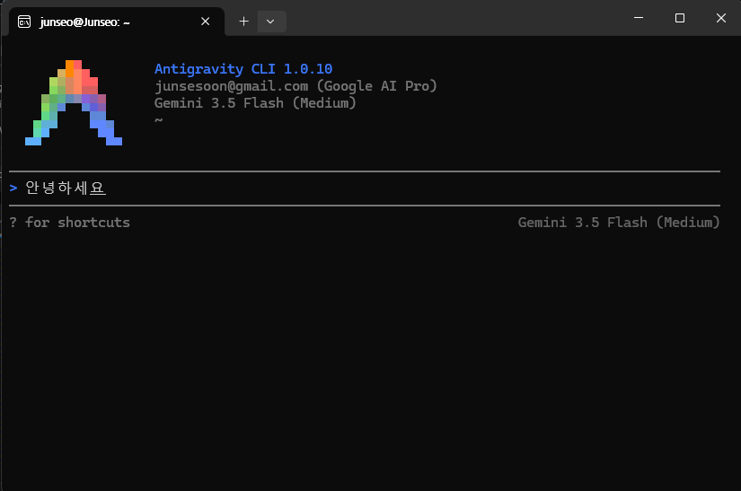Image resolution: width=741 pixels, height=491 pixels.
Task: Close the junseo@Junseo tab
Action: coord(205,22)
